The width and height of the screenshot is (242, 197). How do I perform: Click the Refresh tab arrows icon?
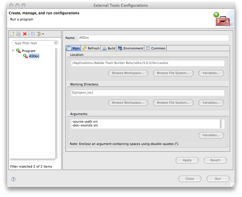[x=84, y=48]
